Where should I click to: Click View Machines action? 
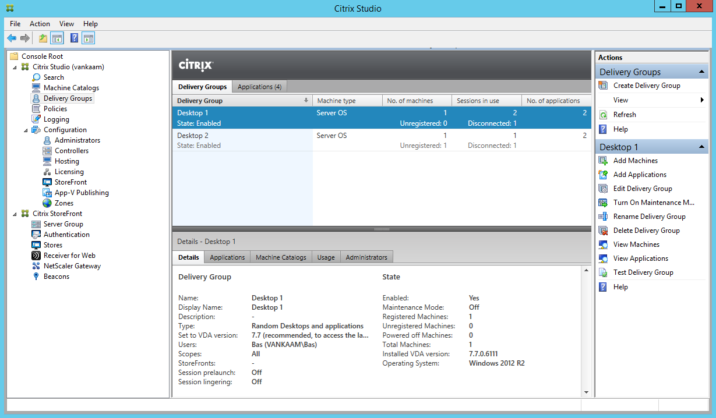(x=637, y=245)
